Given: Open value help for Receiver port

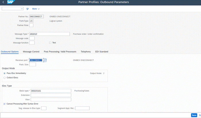Looking at the screenshot, I should 45,60.
